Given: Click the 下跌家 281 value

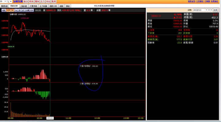Looking at the screenshot, I should pyautogui.click(x=180, y=33).
